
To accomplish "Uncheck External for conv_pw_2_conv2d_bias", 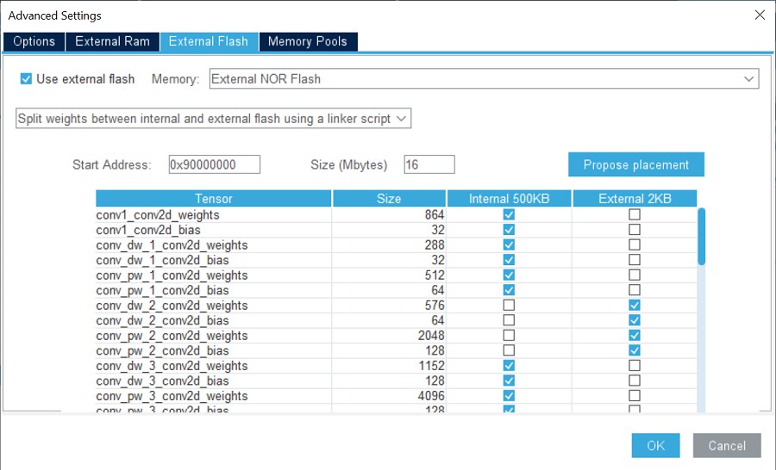I will click(x=635, y=350).
